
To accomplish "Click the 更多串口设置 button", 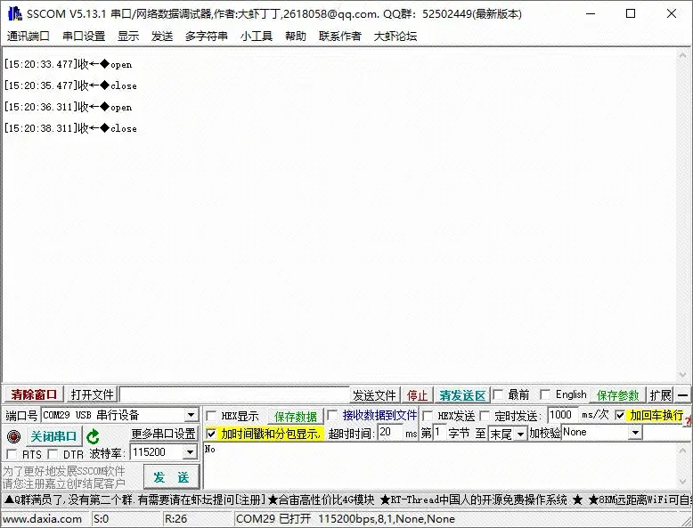I will click(x=164, y=434).
